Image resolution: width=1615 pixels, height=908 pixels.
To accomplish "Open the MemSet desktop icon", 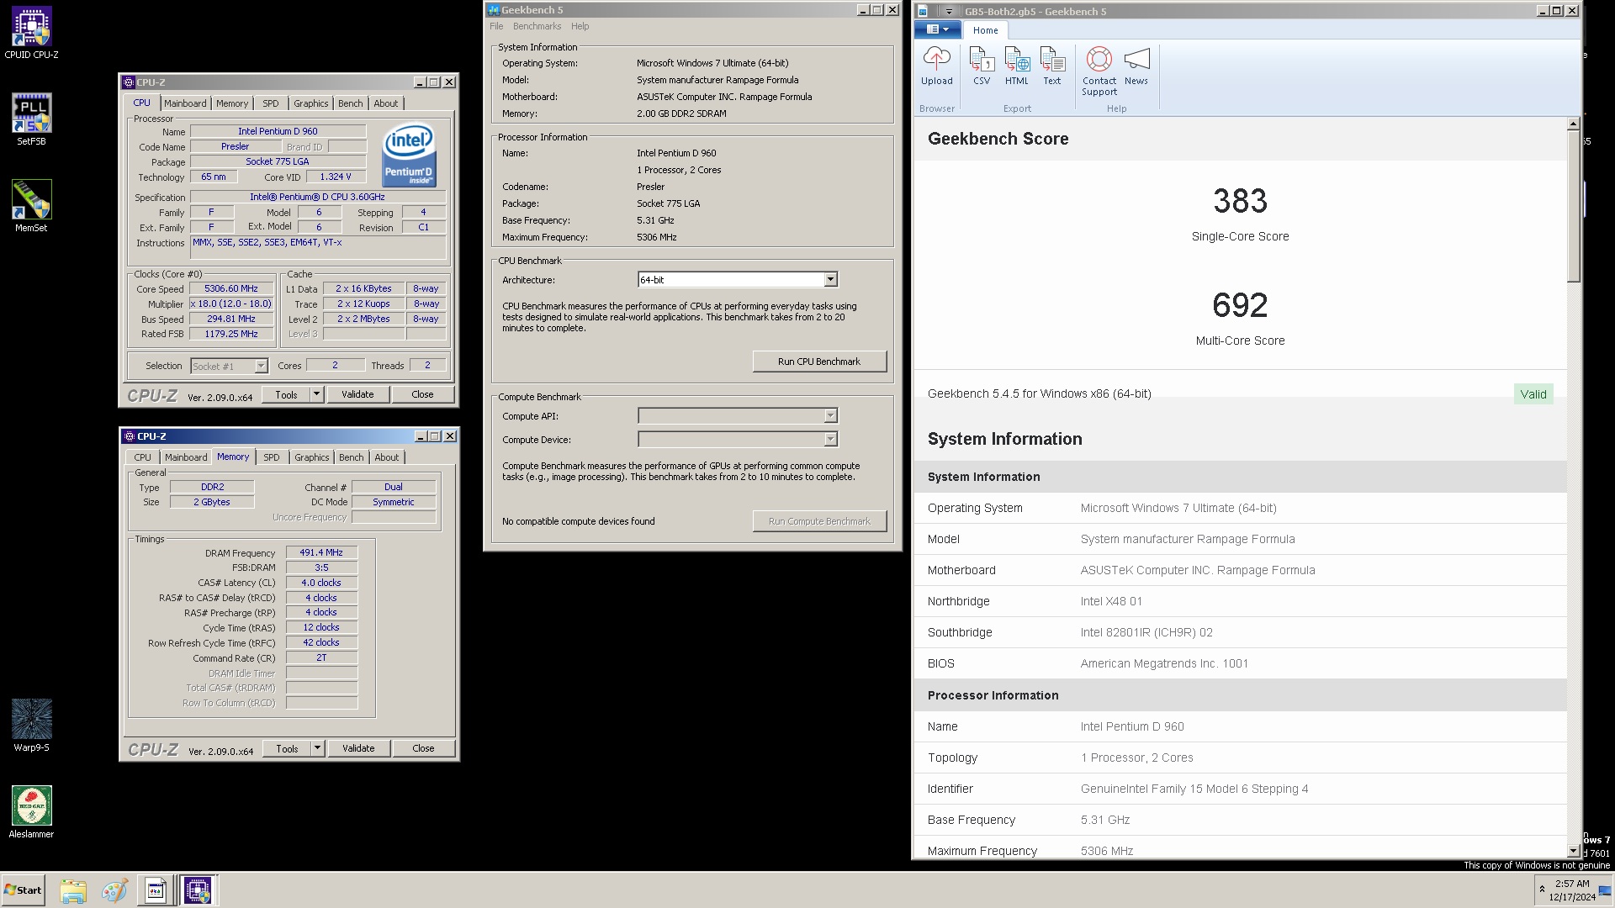I will point(31,206).
